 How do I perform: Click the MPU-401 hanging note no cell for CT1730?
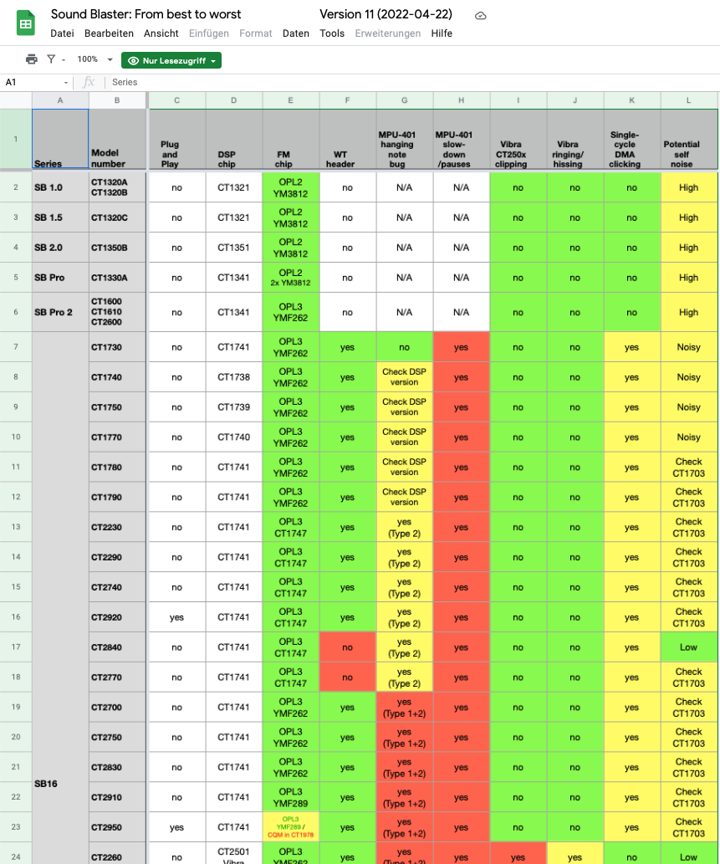(405, 347)
